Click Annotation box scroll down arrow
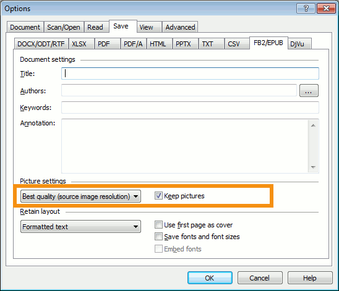The width and height of the screenshot is (339, 291). pyautogui.click(x=313, y=167)
